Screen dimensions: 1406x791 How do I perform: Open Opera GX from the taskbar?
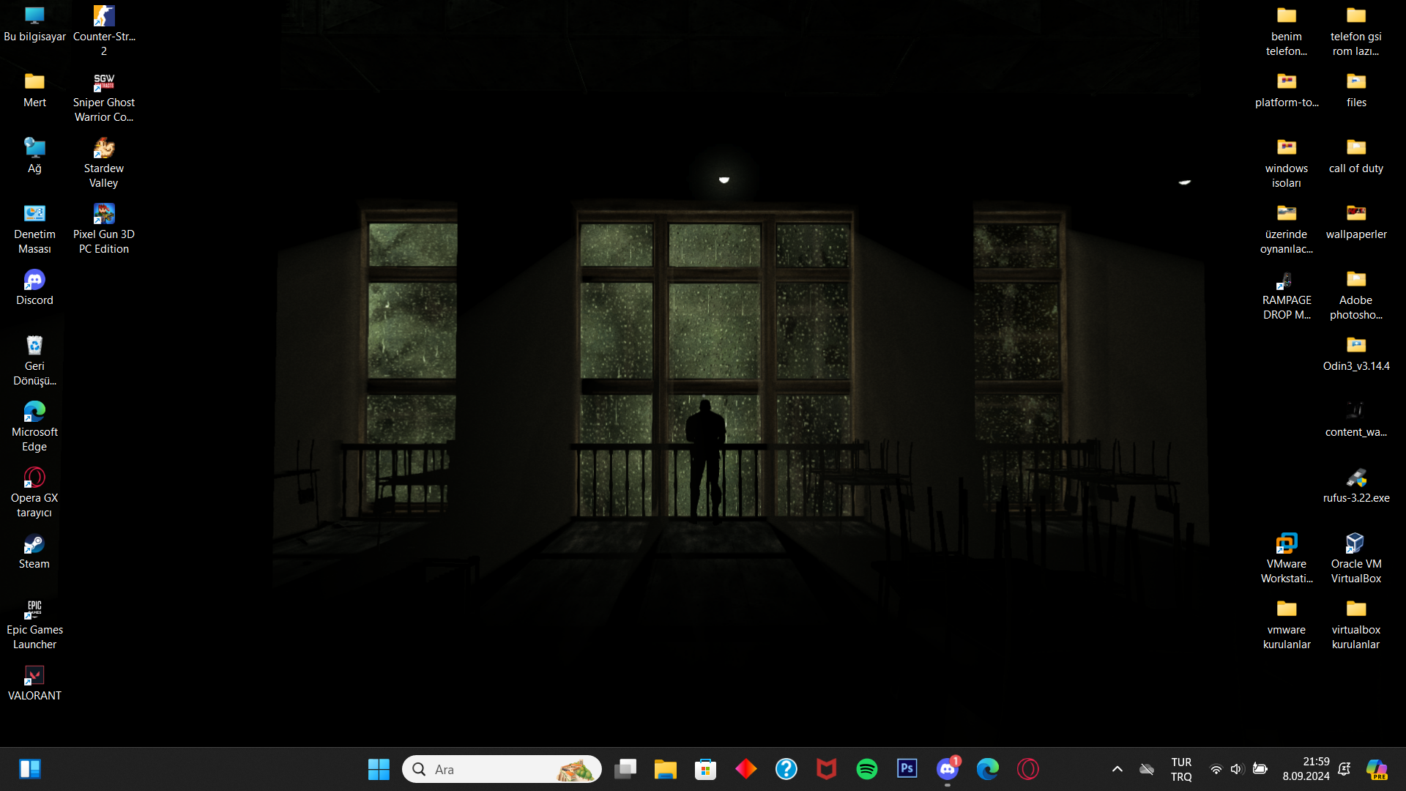click(1028, 769)
